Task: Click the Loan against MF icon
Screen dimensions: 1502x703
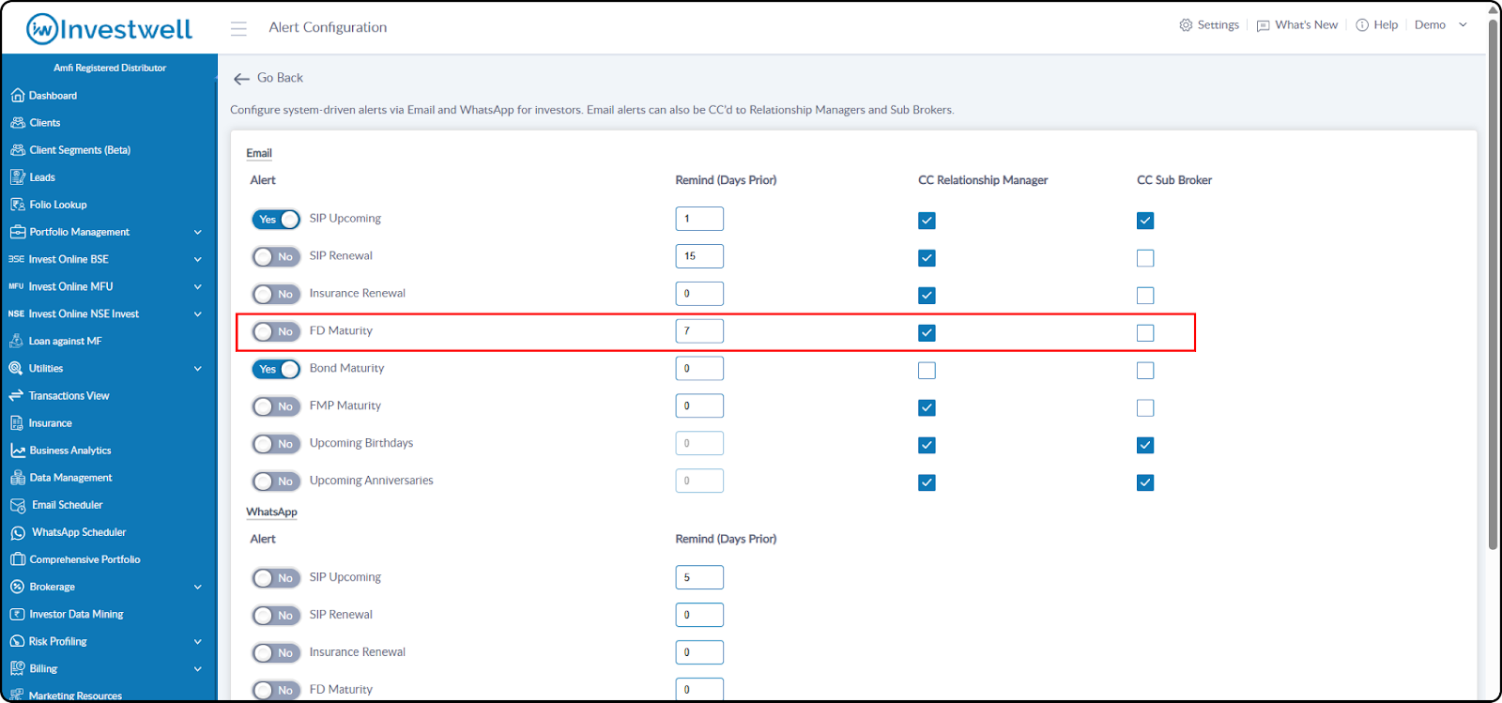Action: point(17,341)
